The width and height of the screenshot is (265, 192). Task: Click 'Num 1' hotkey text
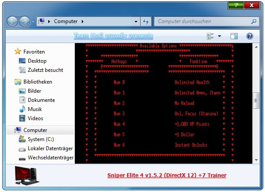119,93
